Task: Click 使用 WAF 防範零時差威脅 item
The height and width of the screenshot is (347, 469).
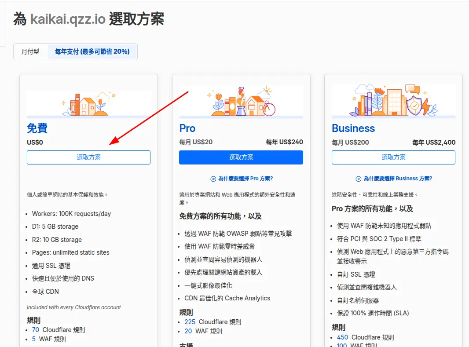Action: click(220, 246)
